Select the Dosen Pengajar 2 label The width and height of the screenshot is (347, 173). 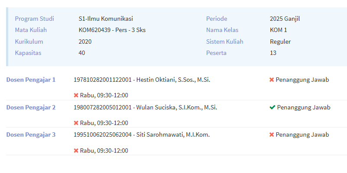(x=31, y=107)
